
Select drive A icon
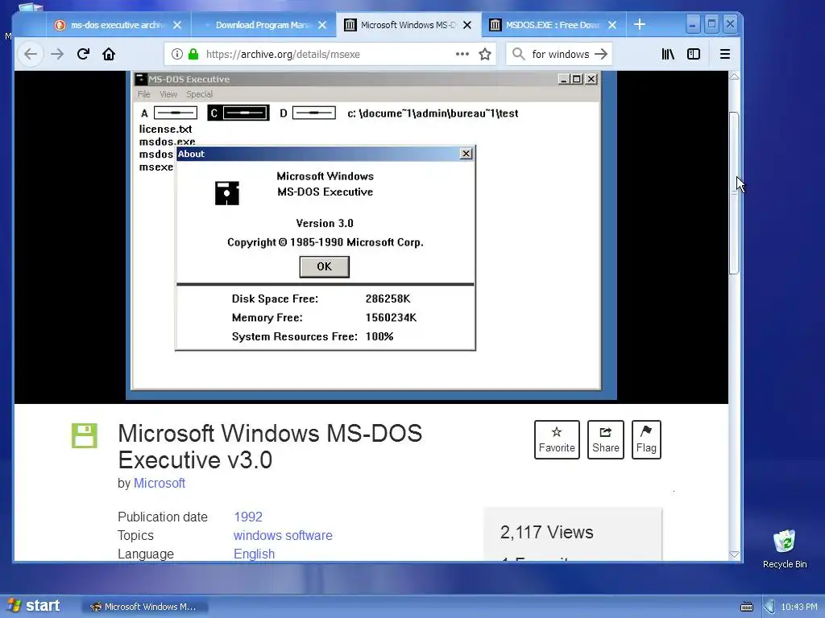coord(169,113)
